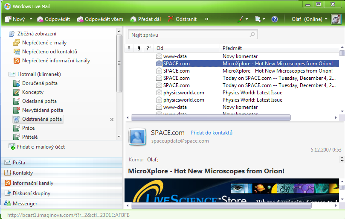Open the Nový dropdown arrow
Screen dimensions: 345x219
[31, 19]
